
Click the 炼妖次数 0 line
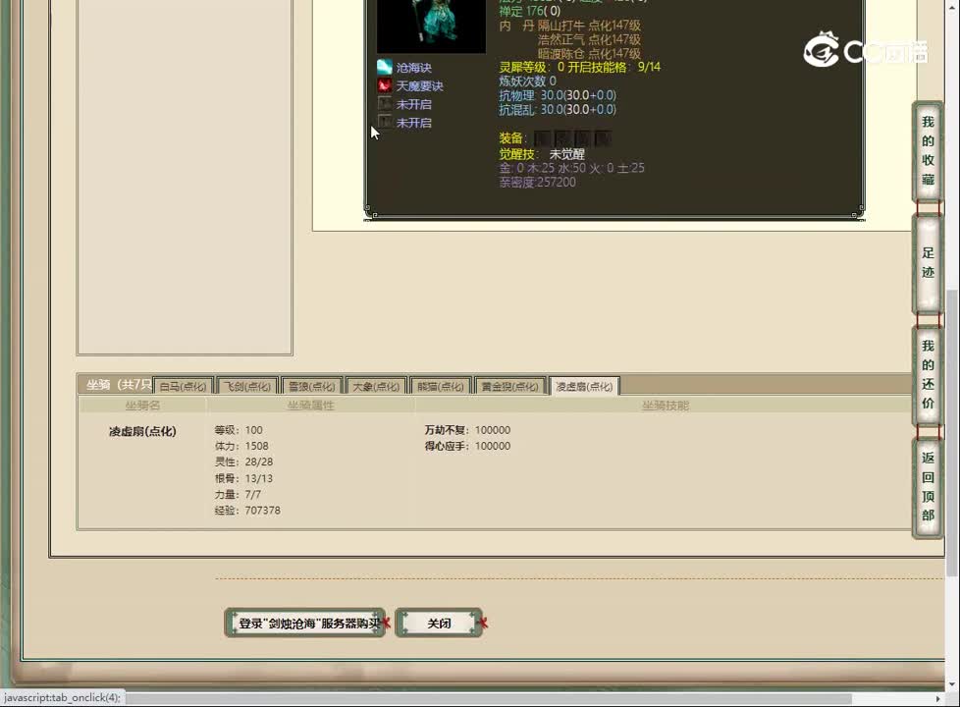(528, 81)
